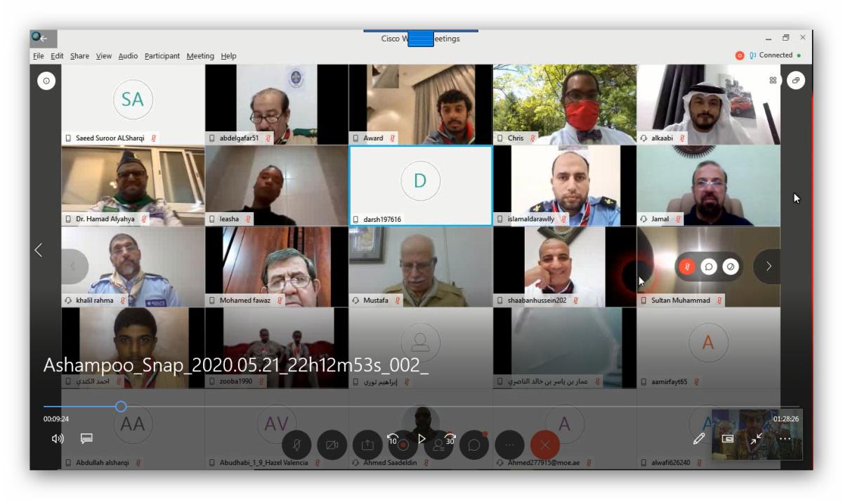Click the red end meeting button
Image resolution: width=843 pixels, height=500 pixels.
tap(545, 445)
